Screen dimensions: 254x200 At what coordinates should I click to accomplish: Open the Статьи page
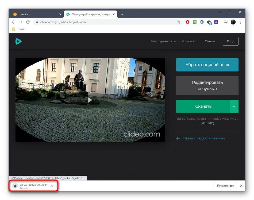(210, 41)
